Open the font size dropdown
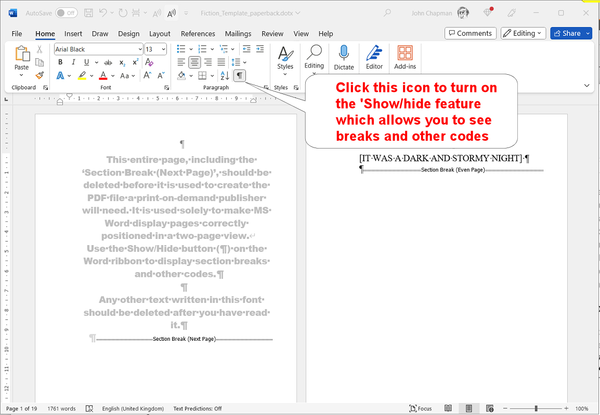This screenshot has width=600, height=415. 164,49
